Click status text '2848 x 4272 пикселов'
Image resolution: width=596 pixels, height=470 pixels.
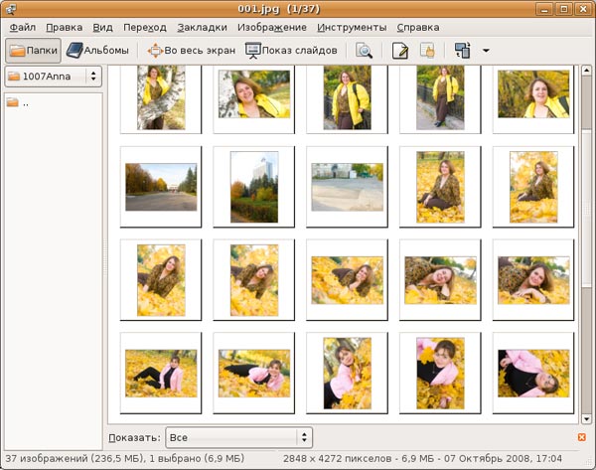(337, 459)
